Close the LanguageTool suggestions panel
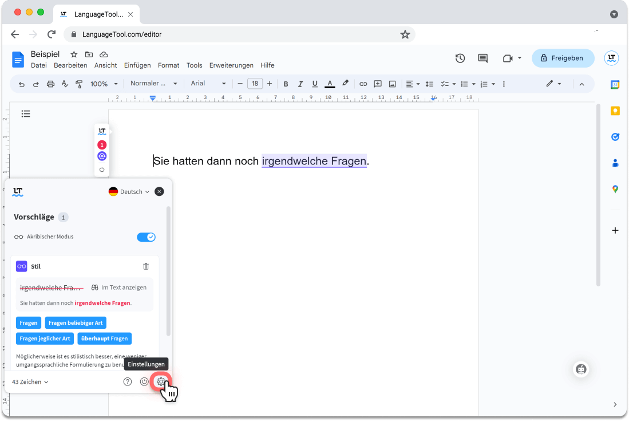 click(159, 191)
